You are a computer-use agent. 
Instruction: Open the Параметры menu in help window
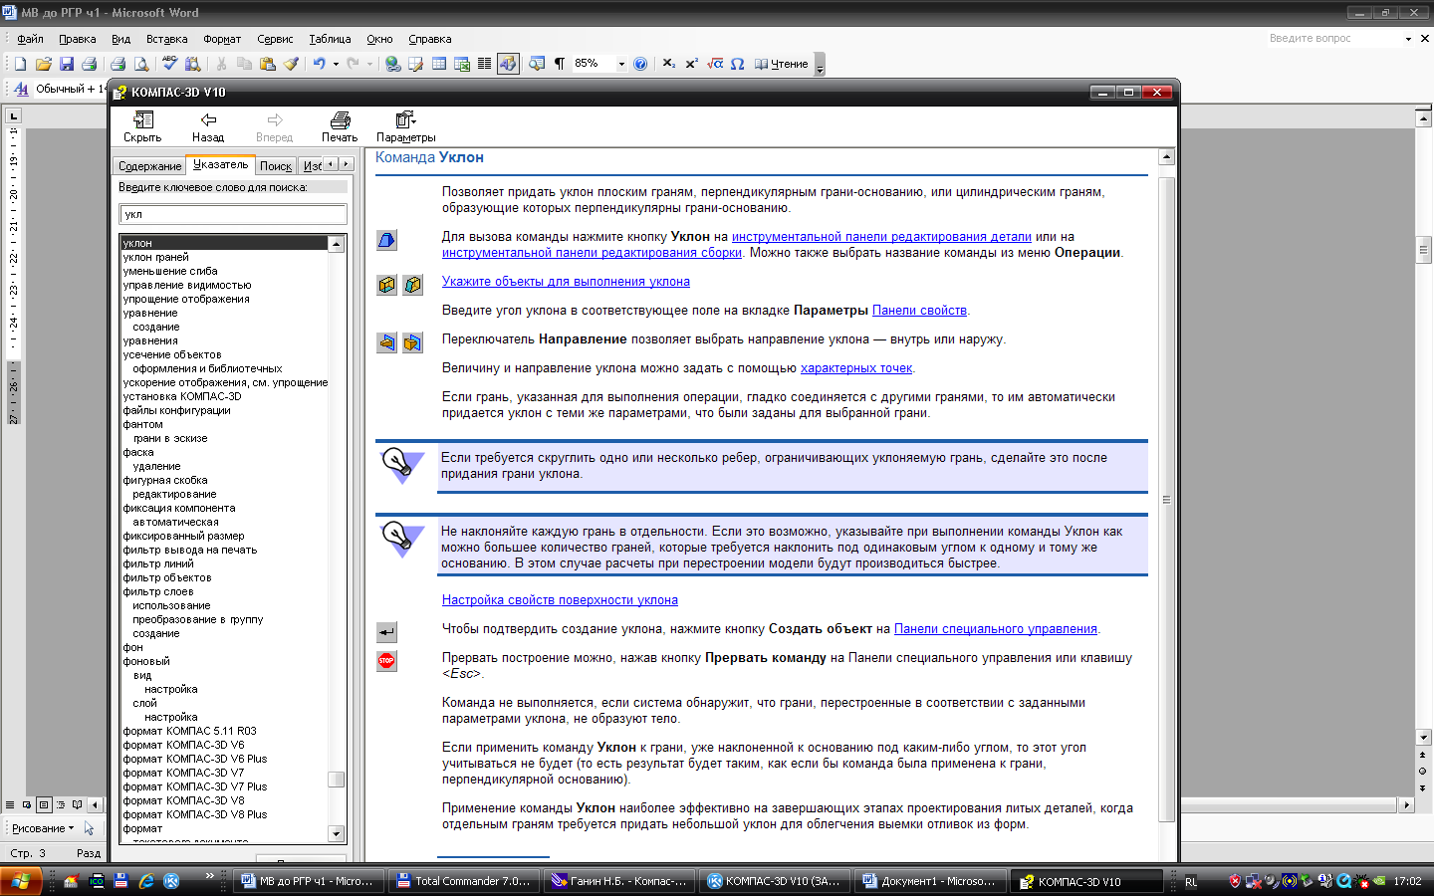pos(405,126)
